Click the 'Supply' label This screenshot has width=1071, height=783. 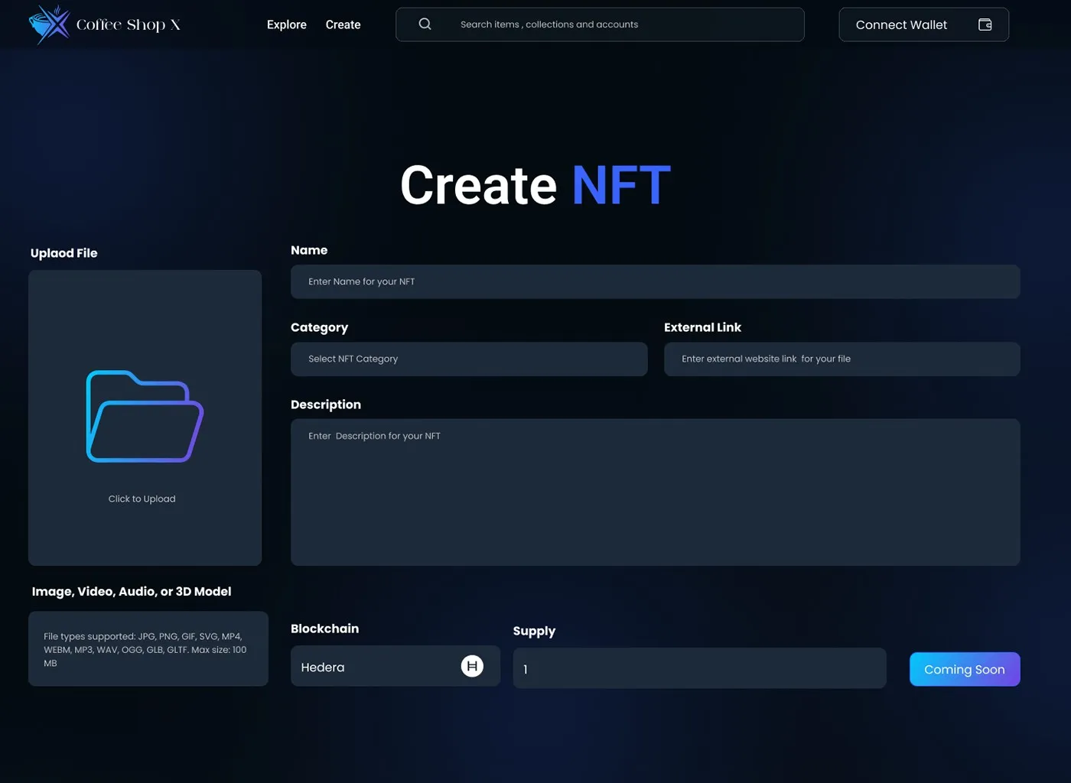pos(534,631)
